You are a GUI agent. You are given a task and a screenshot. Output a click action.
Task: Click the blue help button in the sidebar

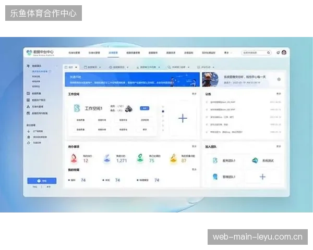tap(42, 181)
